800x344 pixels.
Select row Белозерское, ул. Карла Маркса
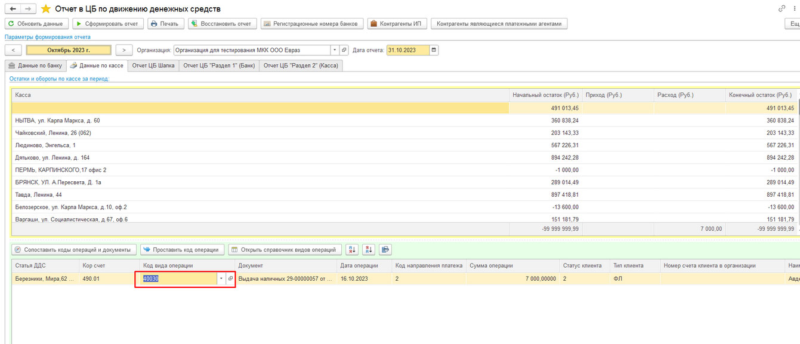tap(405, 207)
